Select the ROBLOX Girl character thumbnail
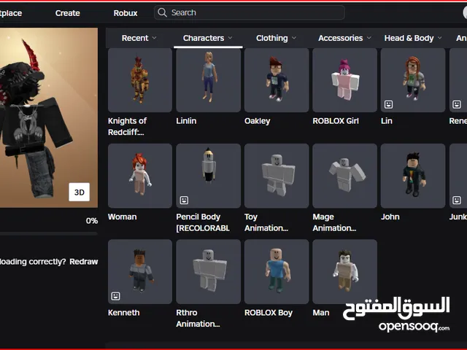 click(x=345, y=80)
